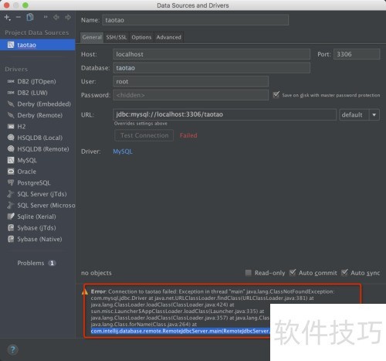
Task: Click the remove data source minus icon
Action: coord(19,17)
